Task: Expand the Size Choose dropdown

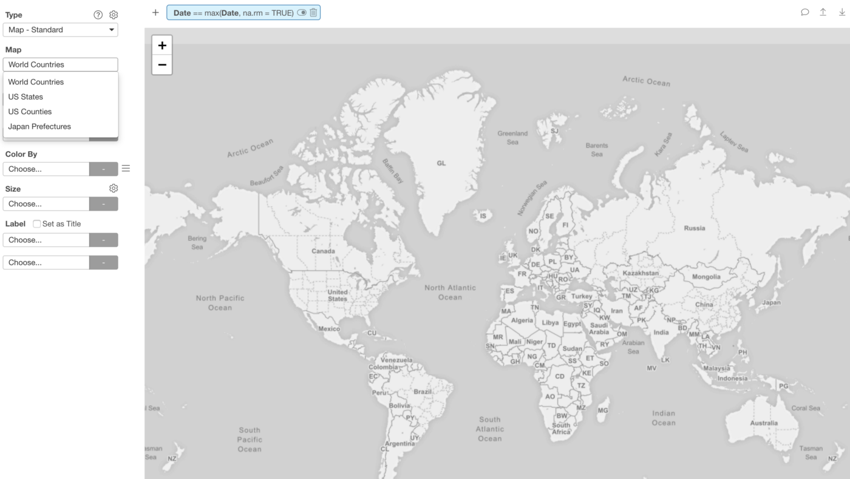Action: pos(46,204)
